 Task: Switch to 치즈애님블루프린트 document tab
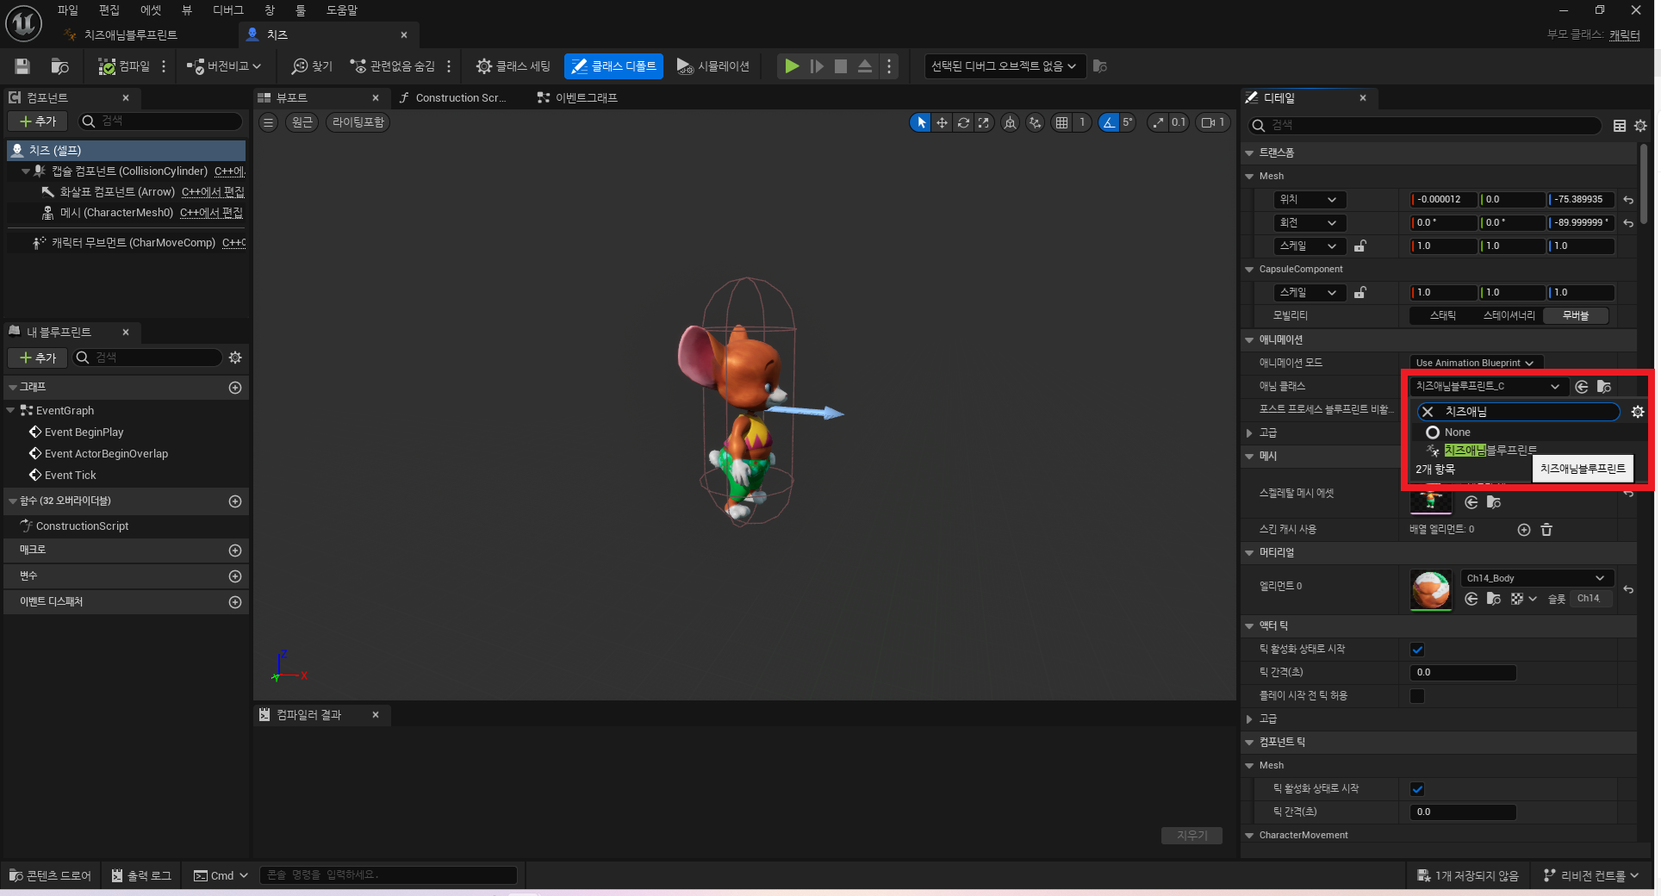pos(129,35)
